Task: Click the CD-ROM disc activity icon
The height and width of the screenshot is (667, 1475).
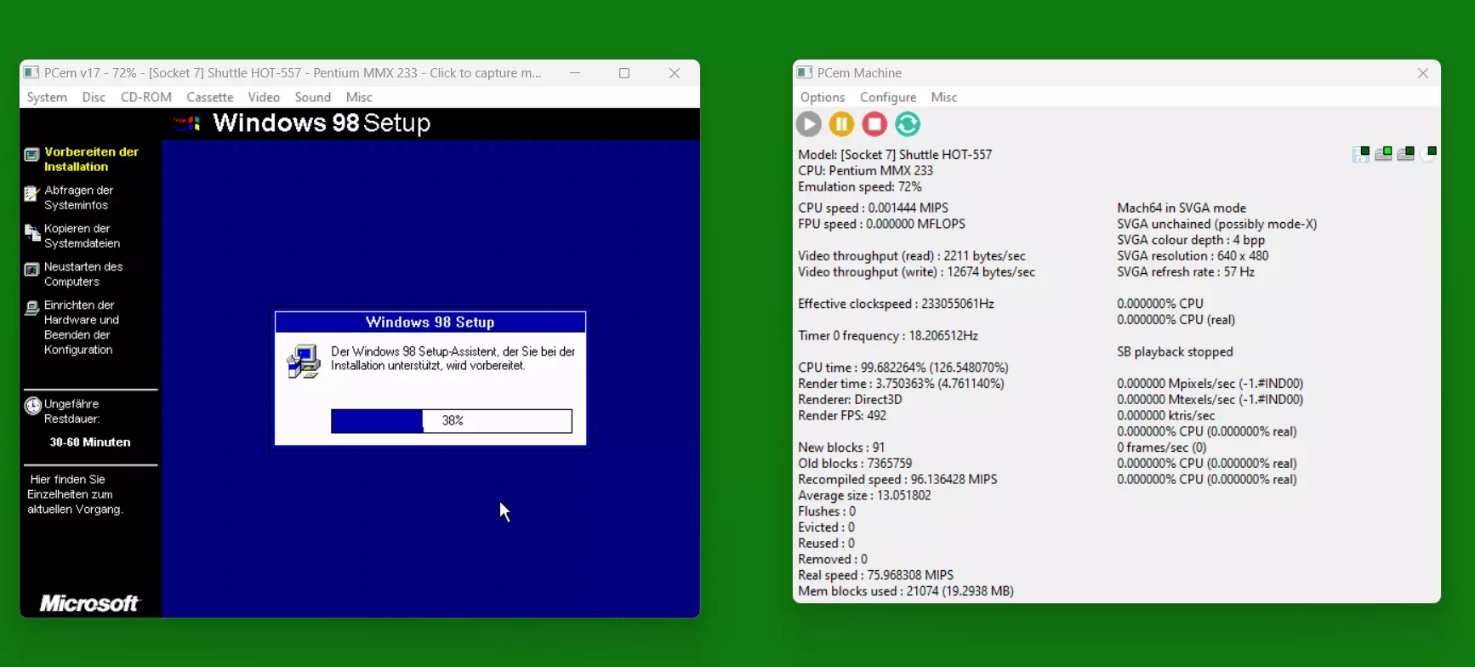Action: [x=1428, y=154]
